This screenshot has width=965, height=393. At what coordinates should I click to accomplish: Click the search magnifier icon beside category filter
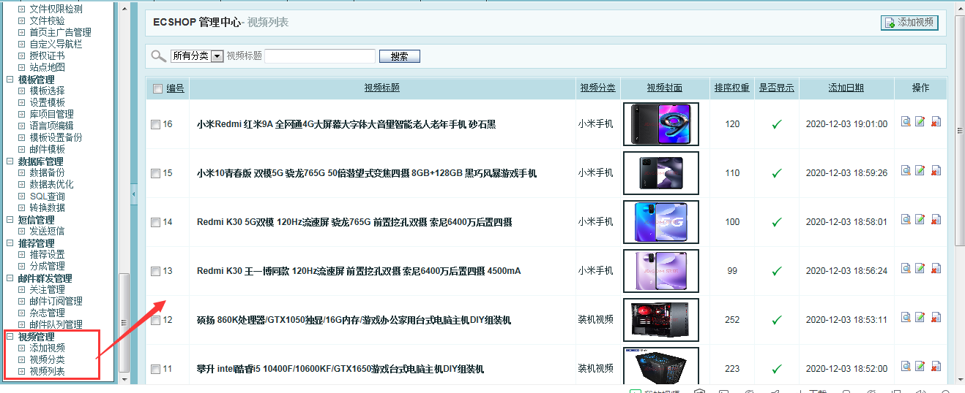pyautogui.click(x=158, y=56)
